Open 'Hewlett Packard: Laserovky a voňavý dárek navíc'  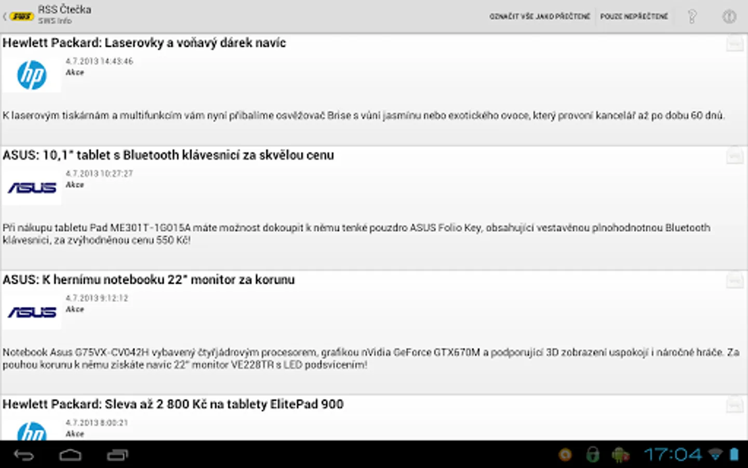144,43
